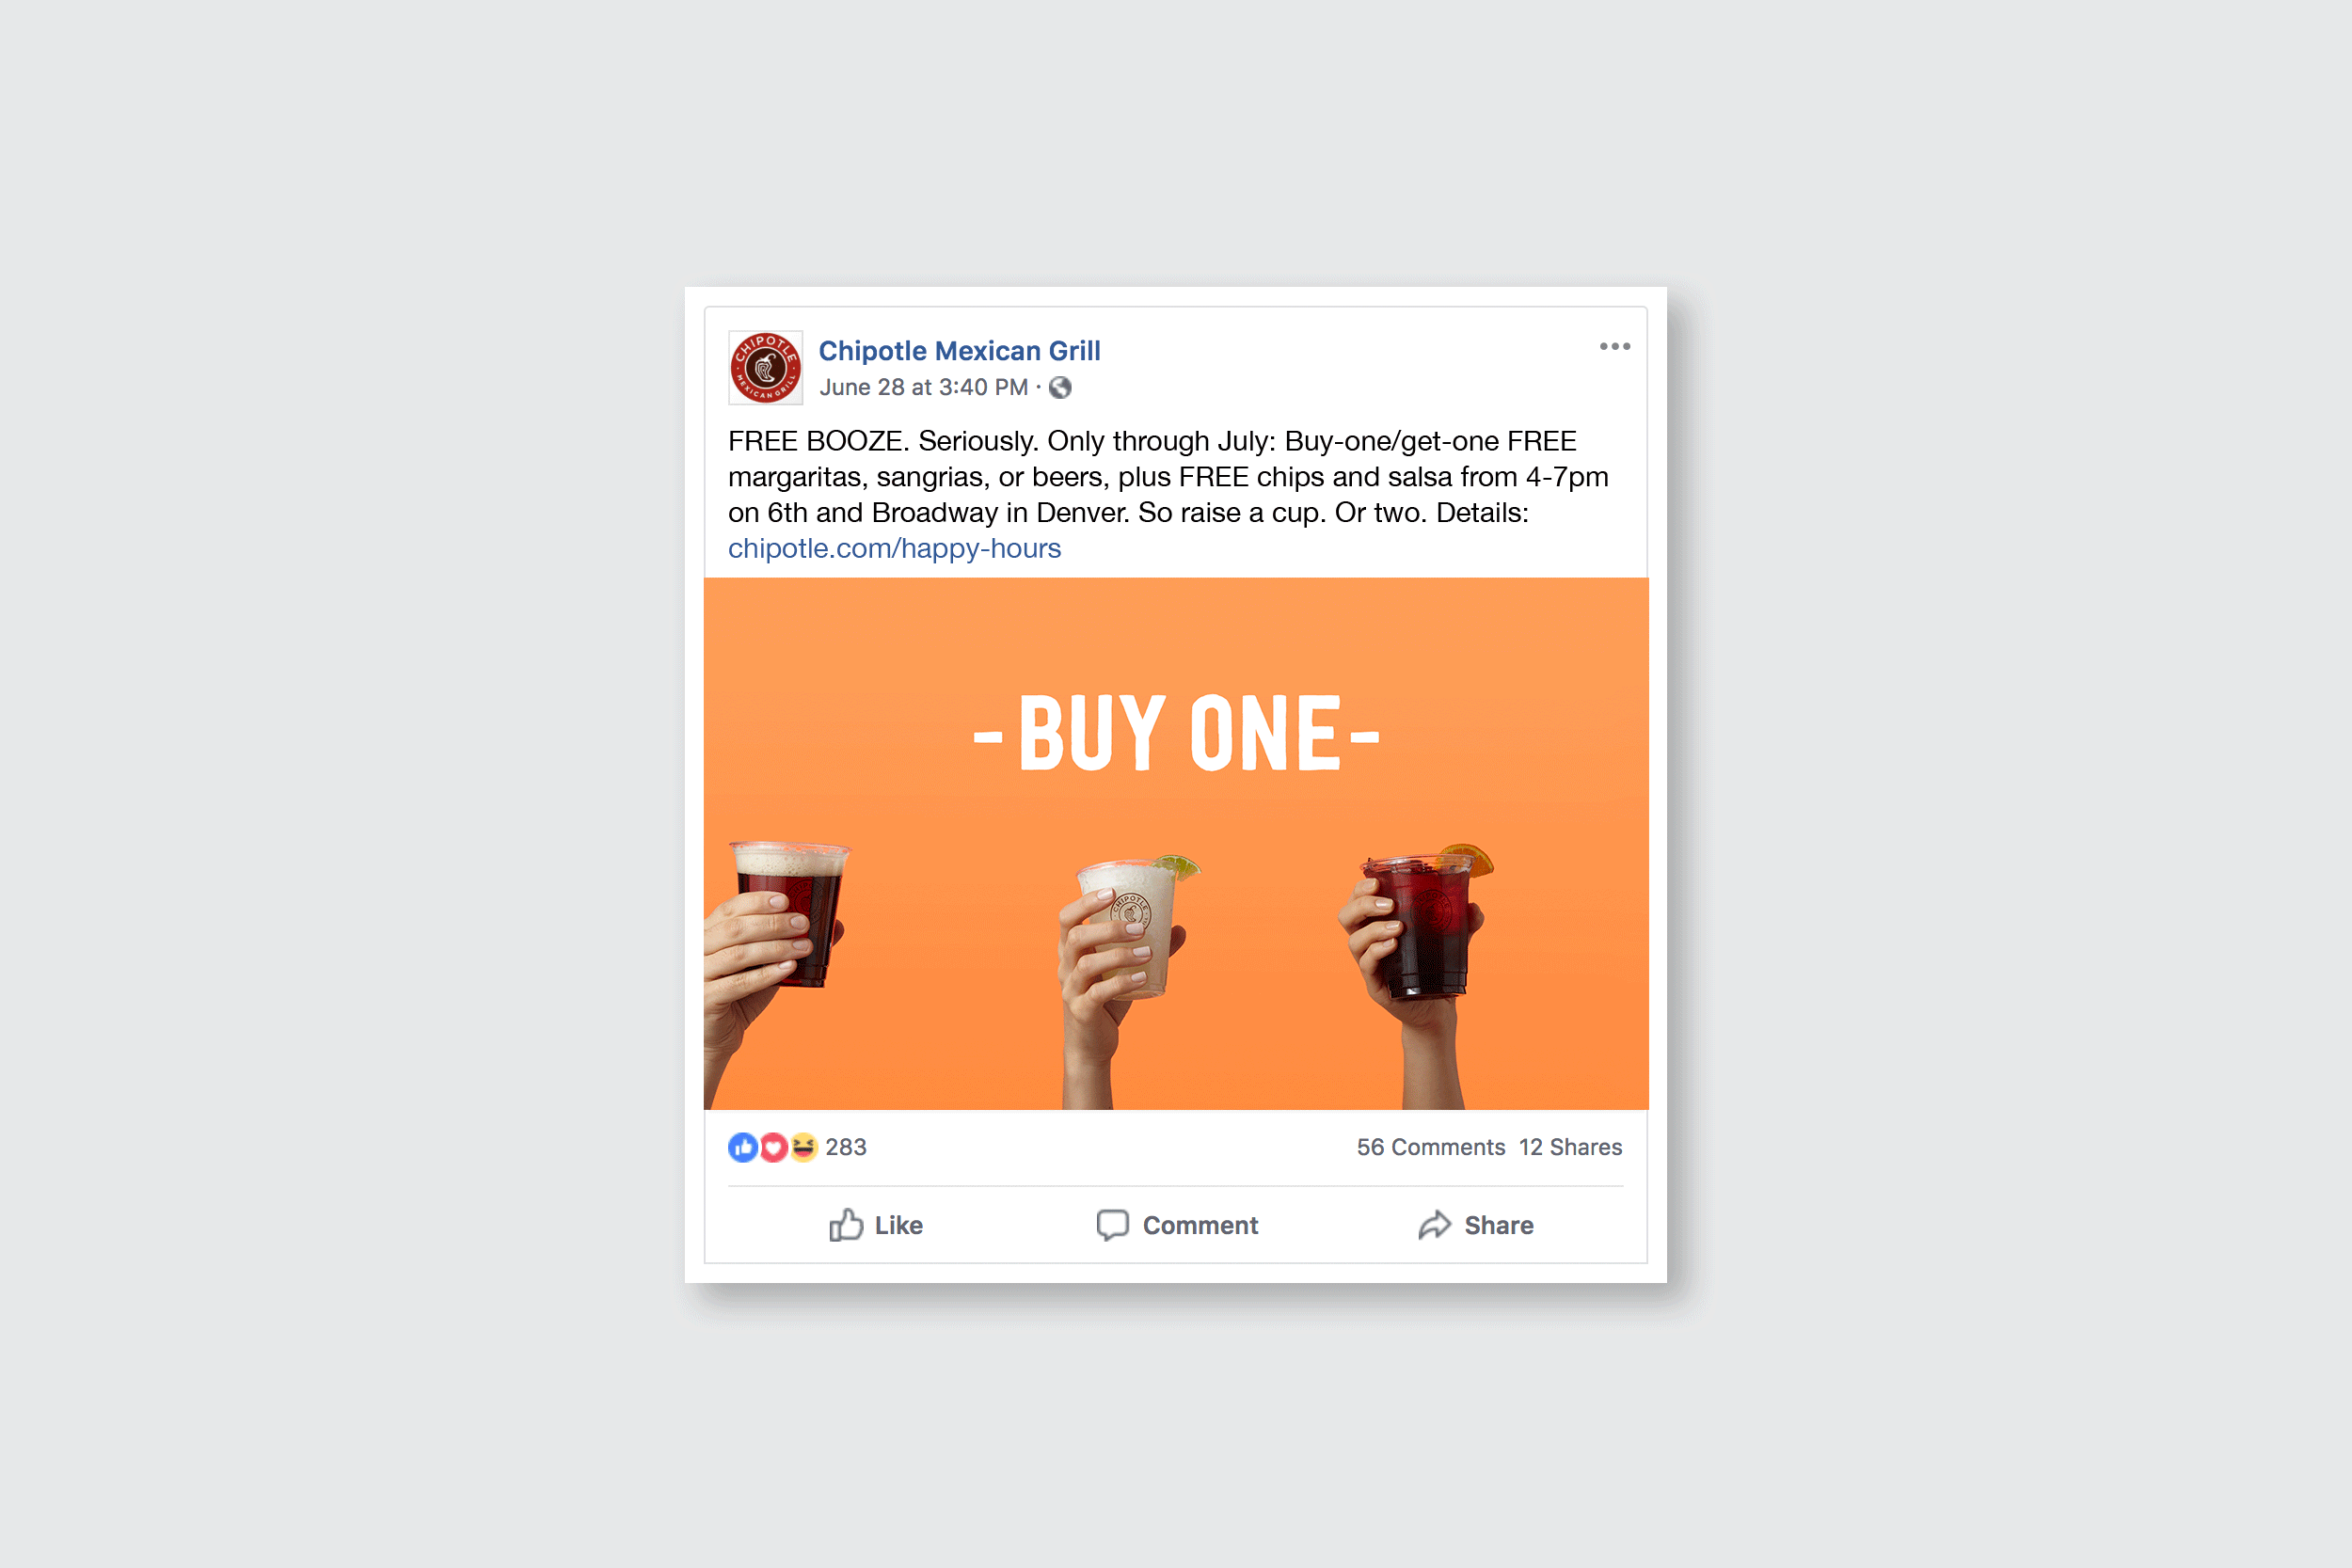The height and width of the screenshot is (1568, 2352).
Task: Open the 56 Comments list
Action: 1430,1147
